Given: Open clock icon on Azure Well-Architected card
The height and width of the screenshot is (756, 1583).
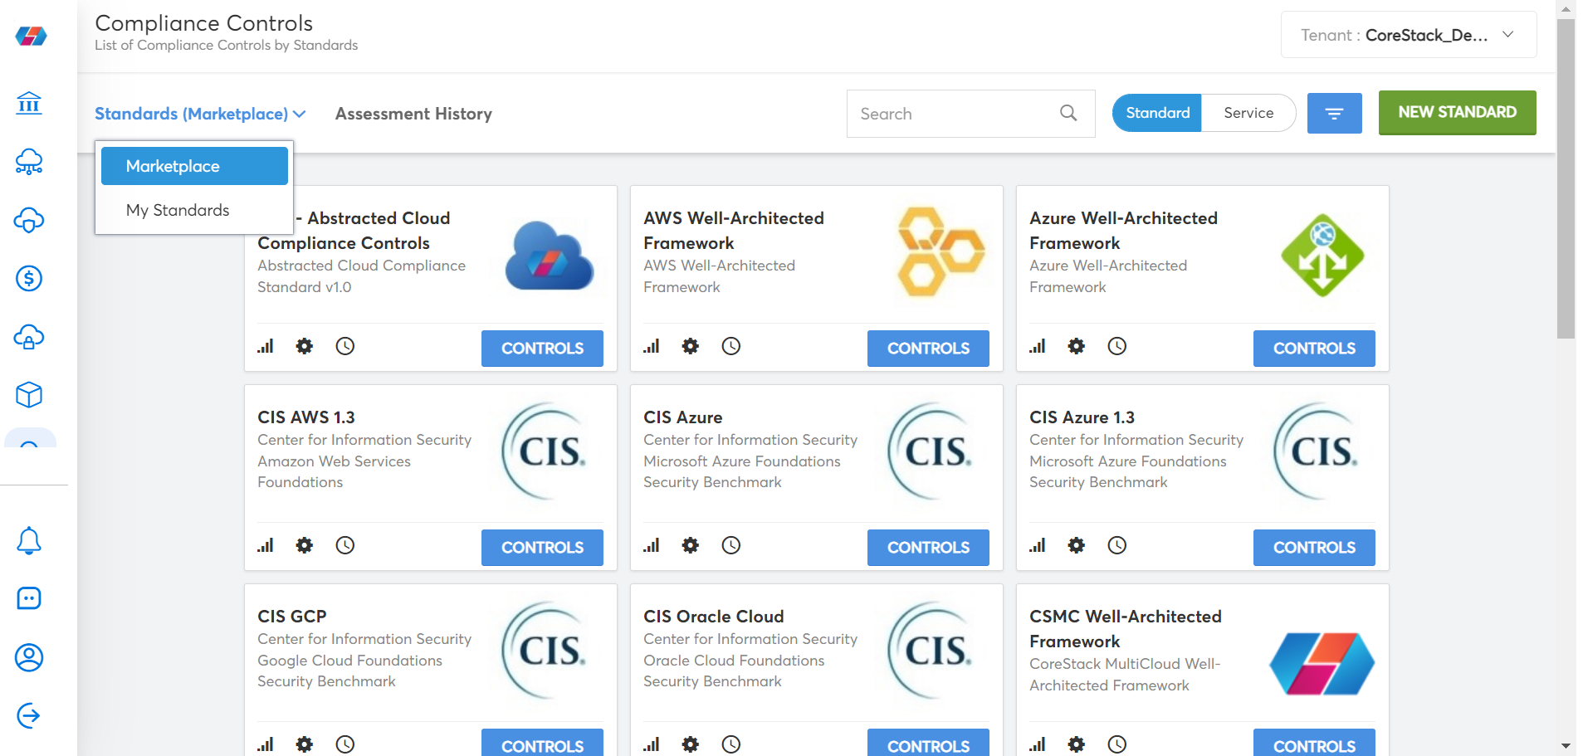Looking at the screenshot, I should pos(1117,346).
